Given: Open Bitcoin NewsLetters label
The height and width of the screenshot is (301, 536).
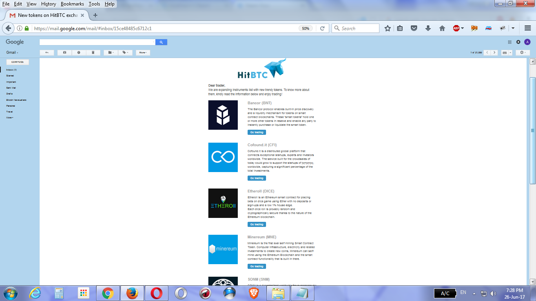Looking at the screenshot, I should pyautogui.click(x=16, y=100).
